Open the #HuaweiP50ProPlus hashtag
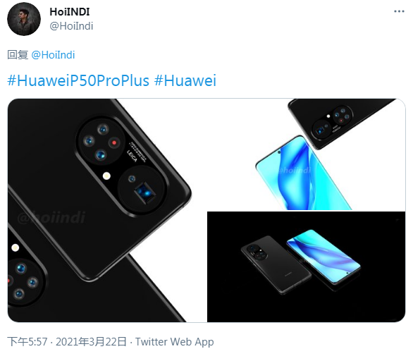The image size is (413, 349). click(78, 80)
